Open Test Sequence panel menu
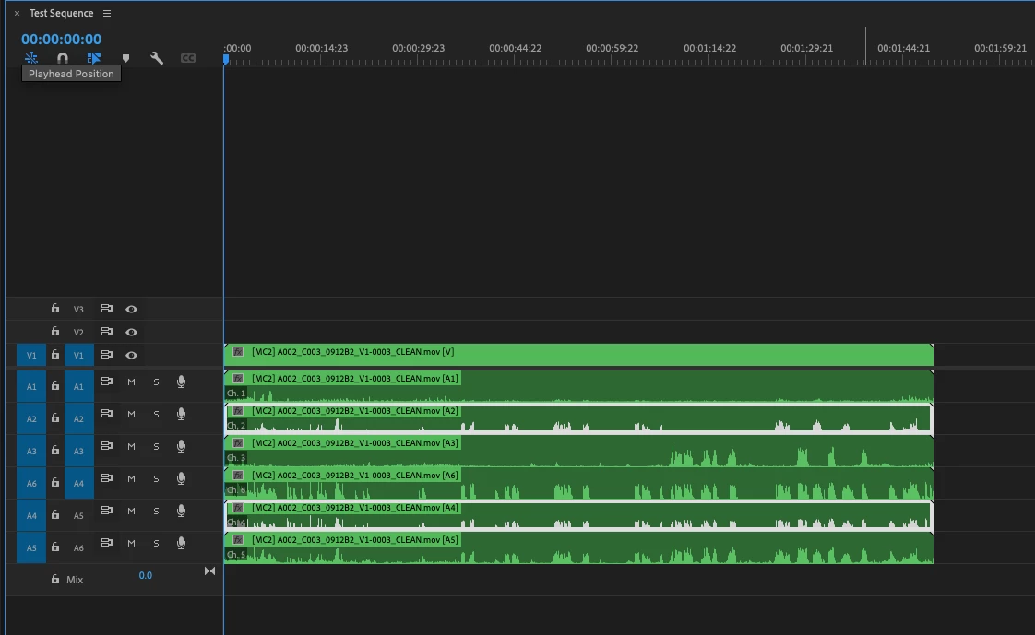This screenshot has height=635, width=1035. tap(107, 13)
